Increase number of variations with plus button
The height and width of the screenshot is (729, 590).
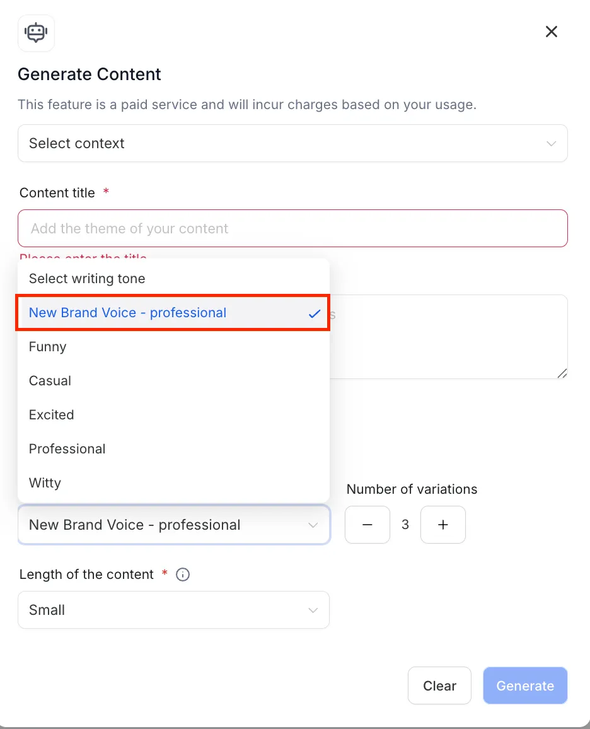442,525
